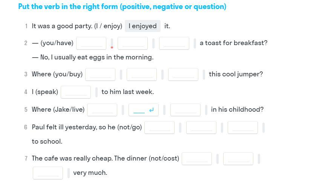
Task: Click third blank in sentence 6
Action: [243, 127]
